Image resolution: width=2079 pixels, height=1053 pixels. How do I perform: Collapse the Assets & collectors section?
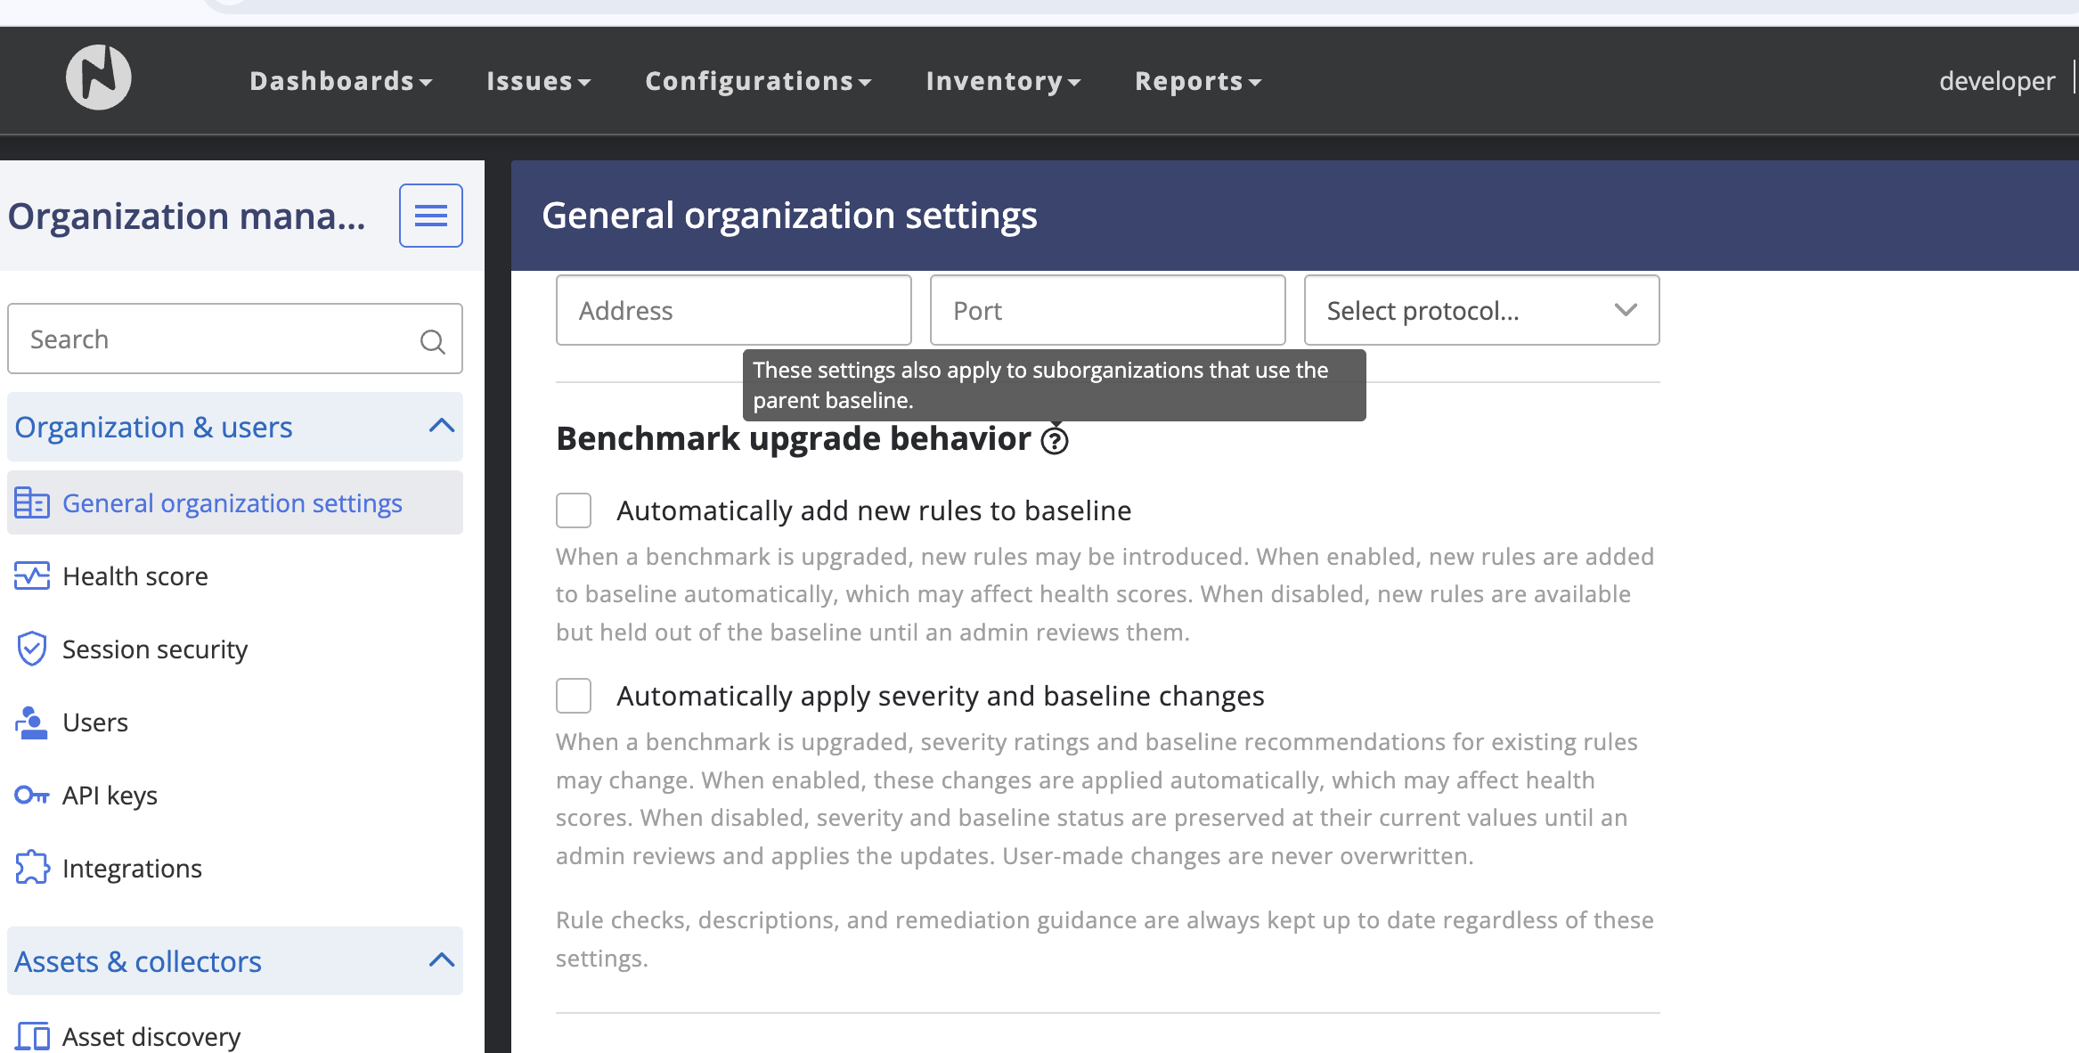tap(441, 961)
